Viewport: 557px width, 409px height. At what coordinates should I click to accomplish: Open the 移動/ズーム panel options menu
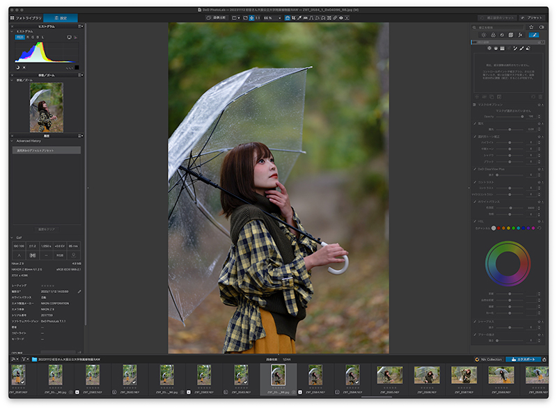[x=81, y=75]
